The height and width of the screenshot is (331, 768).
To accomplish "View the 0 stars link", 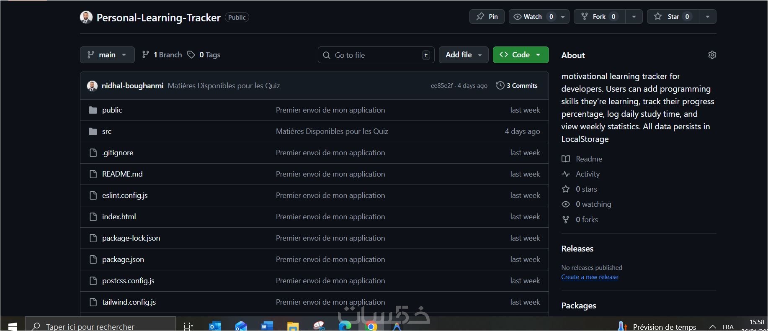I will tap(580, 189).
